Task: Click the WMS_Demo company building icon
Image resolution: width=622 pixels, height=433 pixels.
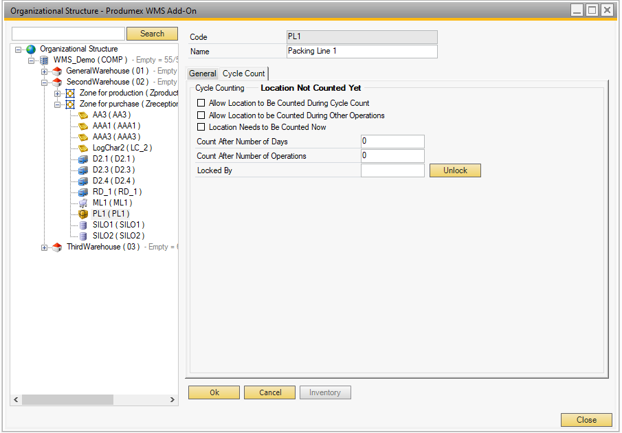Action: [x=44, y=60]
